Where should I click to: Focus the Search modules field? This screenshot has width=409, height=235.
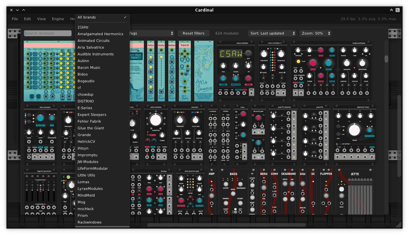[48, 33]
